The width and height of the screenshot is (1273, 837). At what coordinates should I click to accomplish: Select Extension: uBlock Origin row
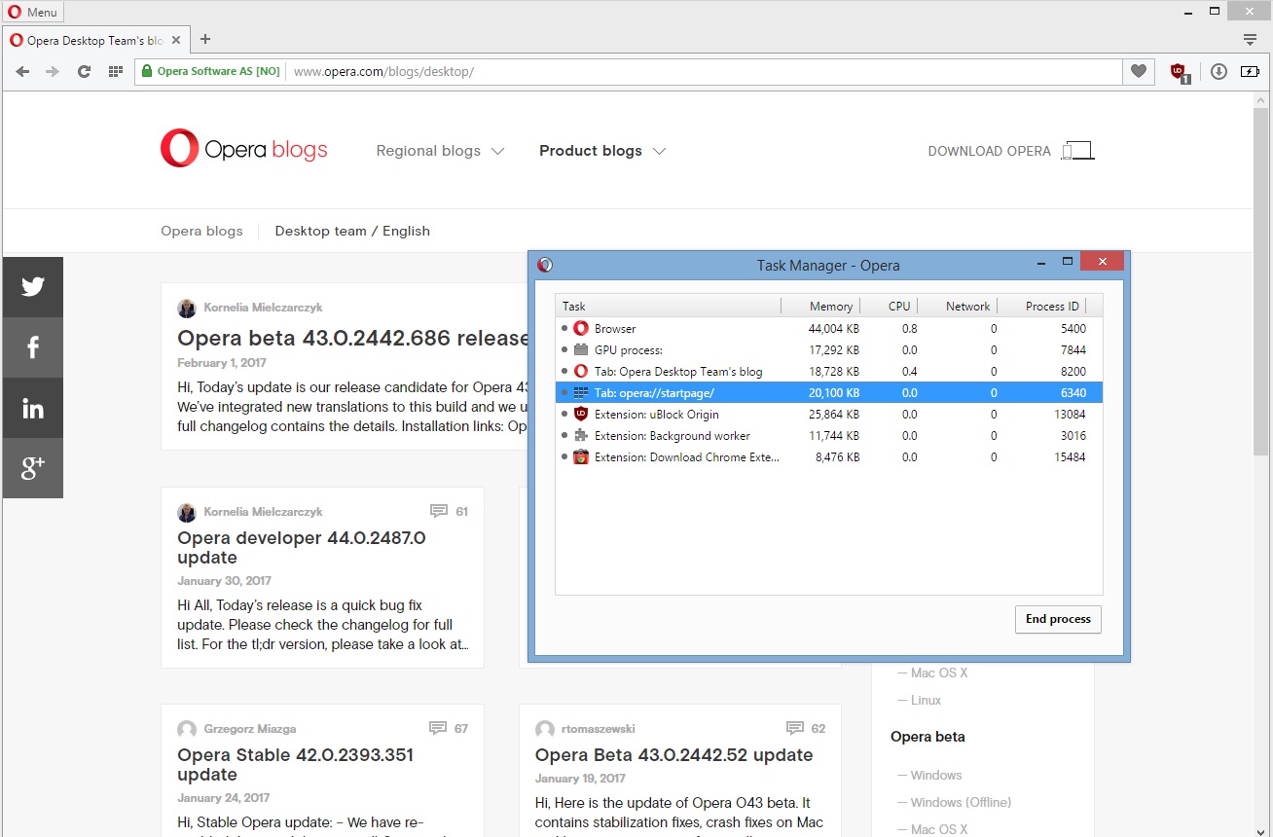[828, 414]
